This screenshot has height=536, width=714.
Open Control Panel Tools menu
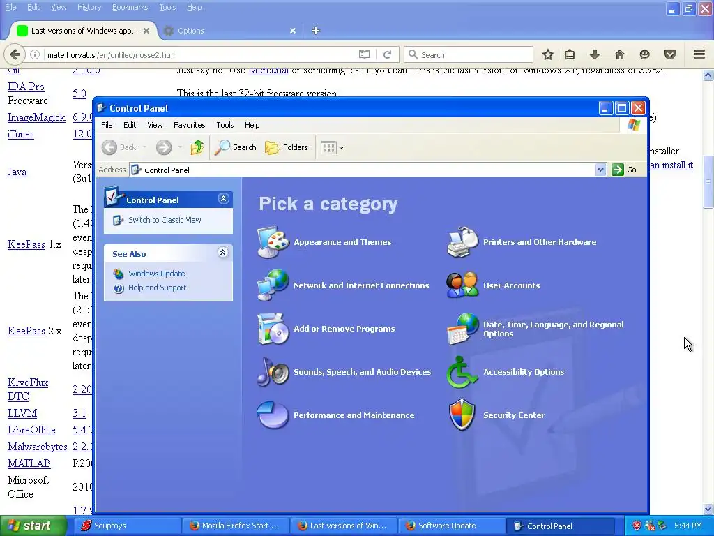click(x=225, y=125)
